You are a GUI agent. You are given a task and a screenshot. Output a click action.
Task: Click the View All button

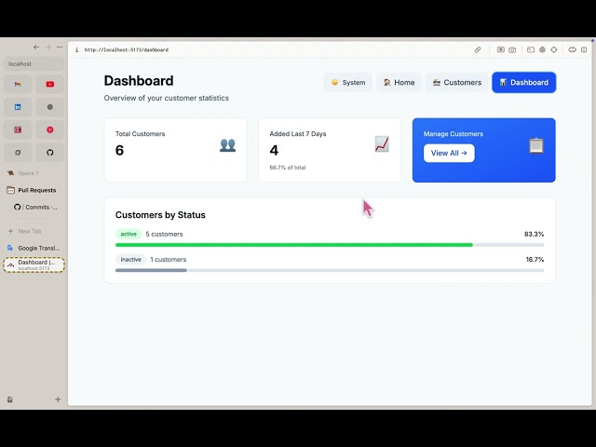click(449, 153)
